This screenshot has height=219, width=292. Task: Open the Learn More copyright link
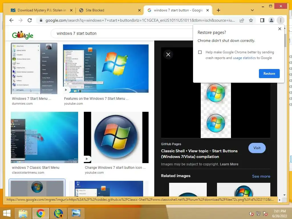[229, 164]
